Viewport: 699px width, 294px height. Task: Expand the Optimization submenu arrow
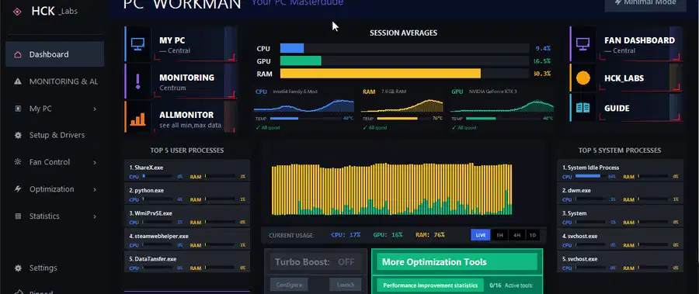(95, 189)
